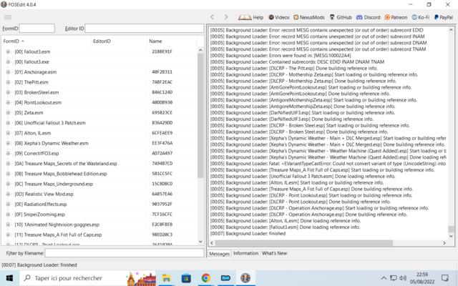Open Windows Start menu
458x286 pixels.
click(x=9, y=278)
